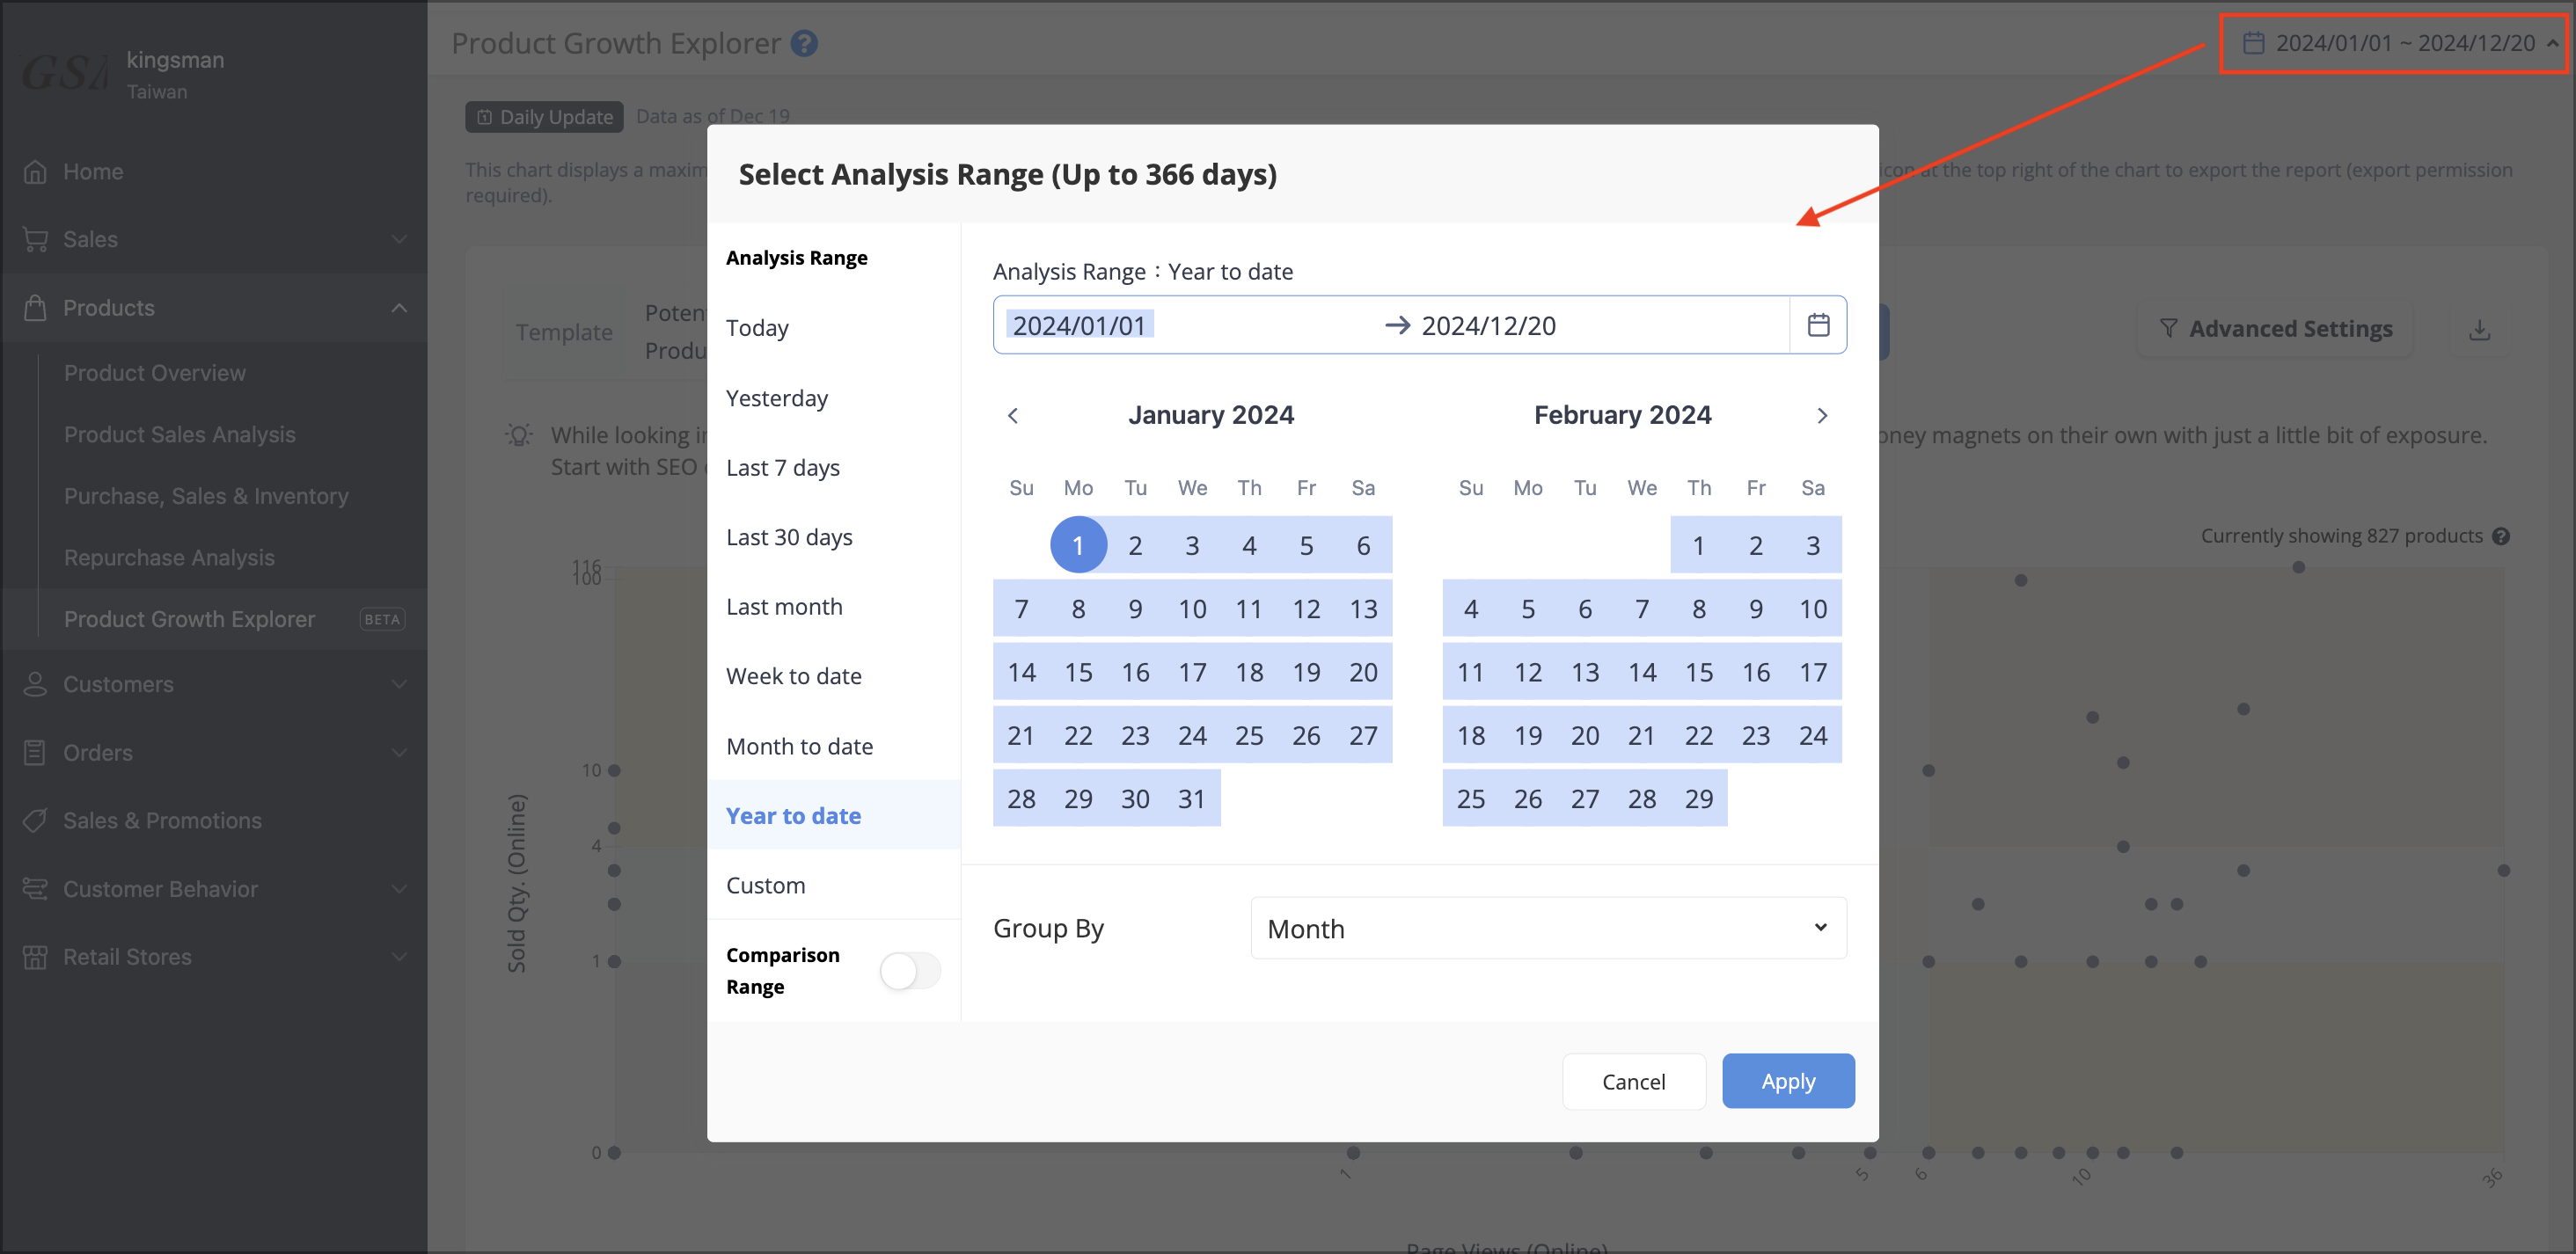
Task: Select February 20 in the calendar
Action: click(x=1585, y=735)
